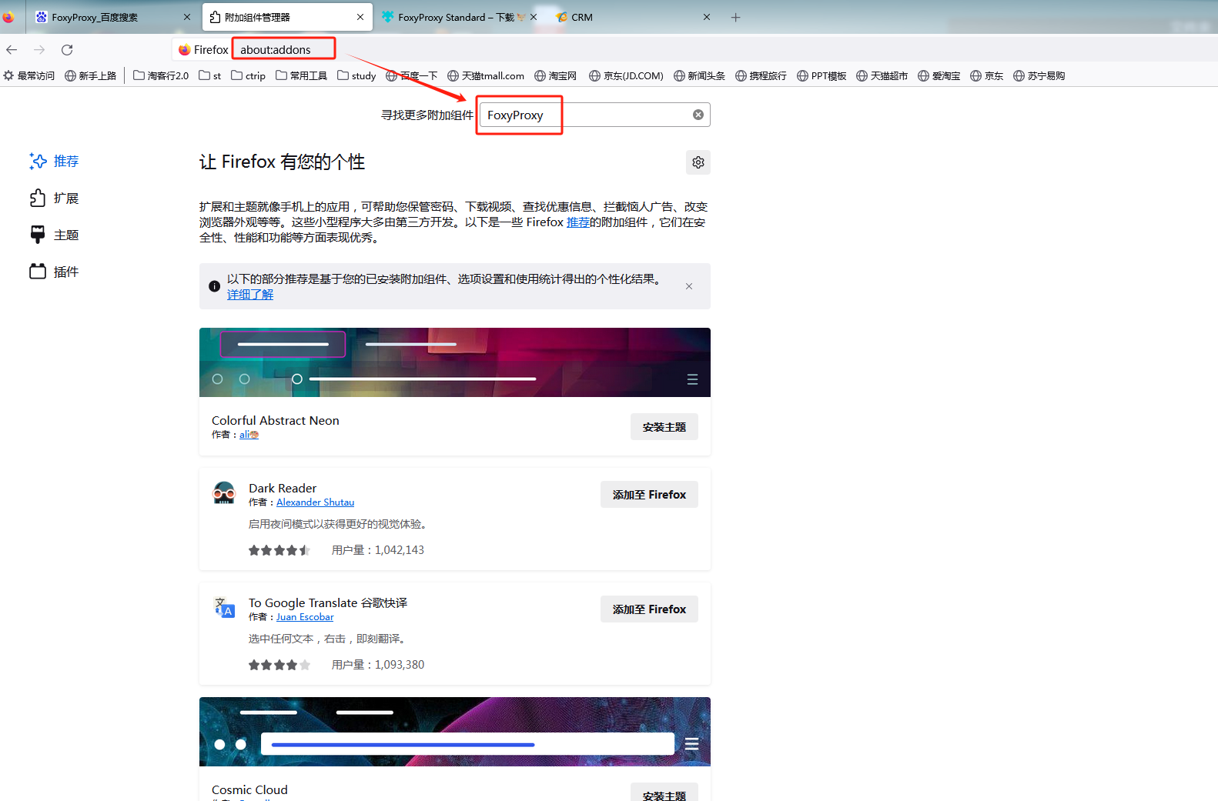Go back with the browser back arrow
Screen dimensions: 1218x801
coord(12,50)
